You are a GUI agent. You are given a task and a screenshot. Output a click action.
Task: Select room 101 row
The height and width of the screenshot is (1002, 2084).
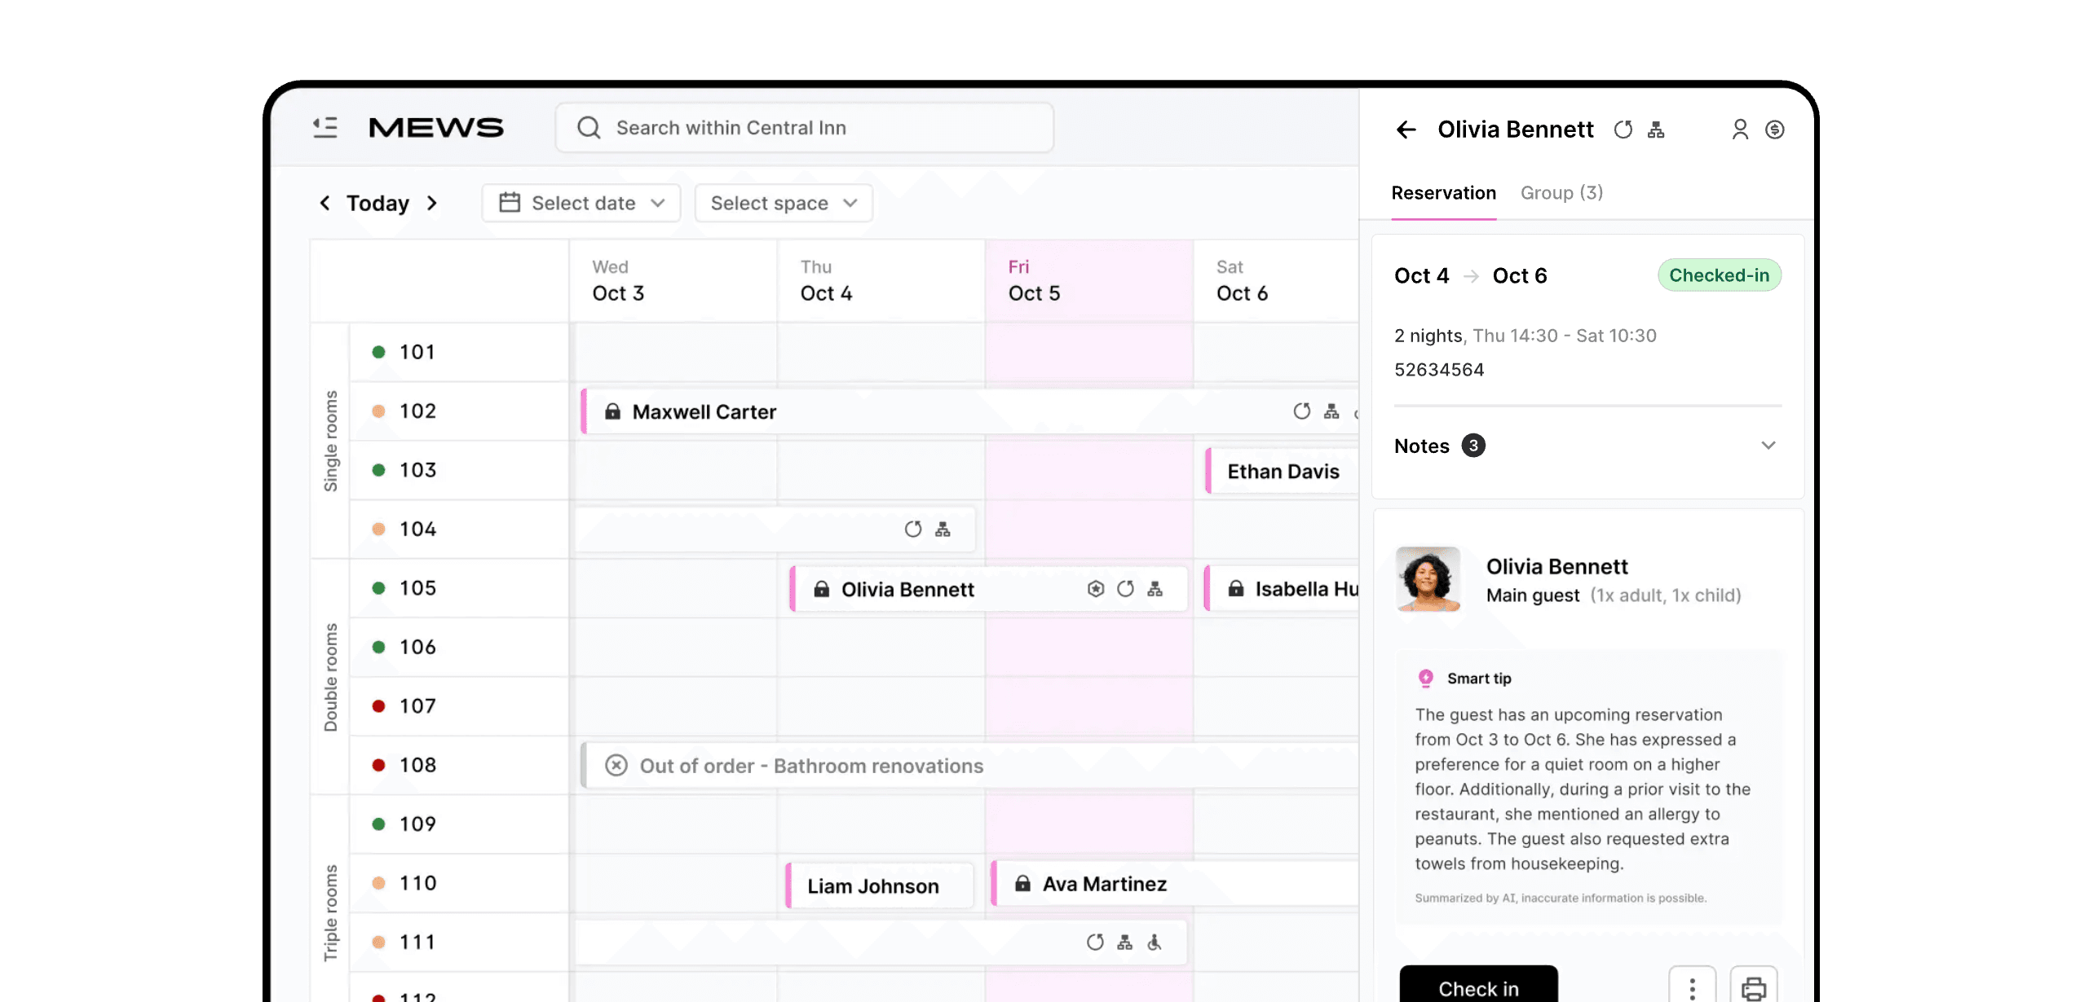459,352
